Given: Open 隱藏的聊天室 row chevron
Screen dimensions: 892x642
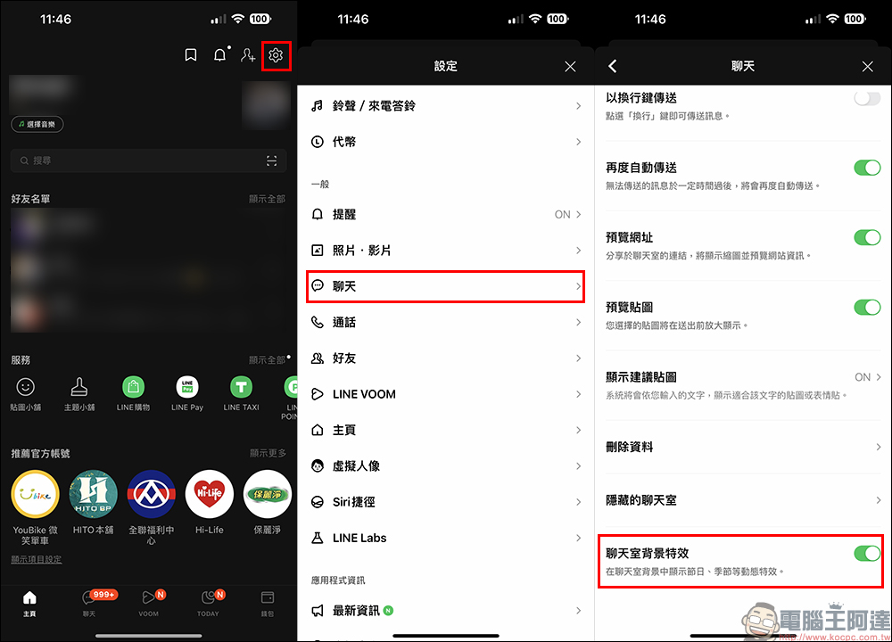Looking at the screenshot, I should click(878, 500).
